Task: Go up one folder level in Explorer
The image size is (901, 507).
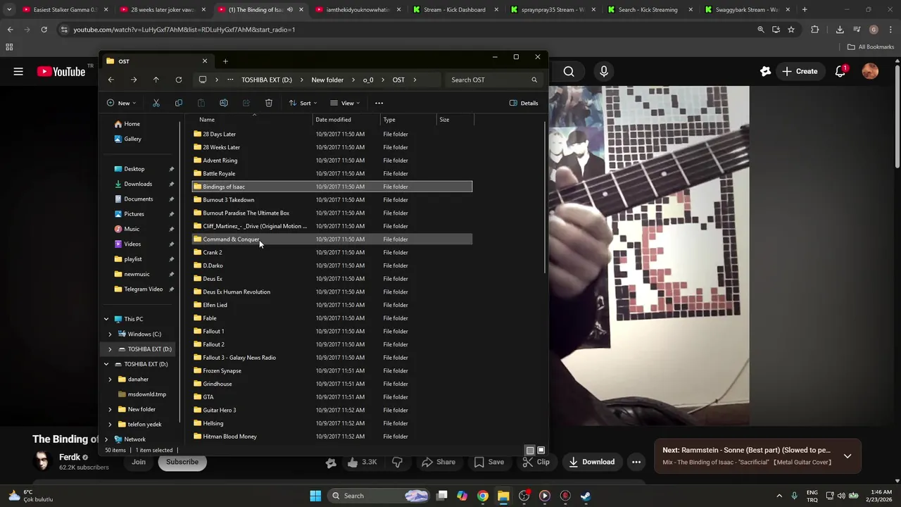Action: point(156,80)
